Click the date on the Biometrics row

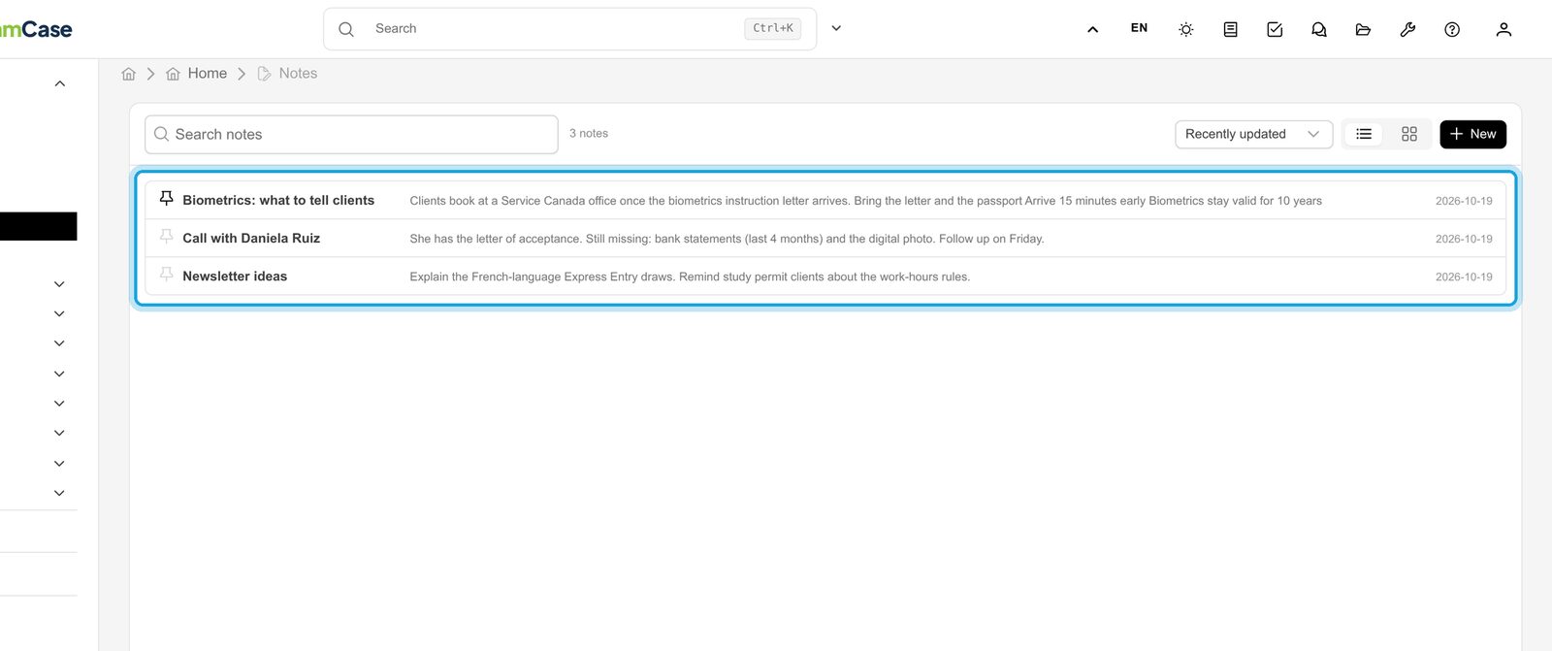(1464, 201)
